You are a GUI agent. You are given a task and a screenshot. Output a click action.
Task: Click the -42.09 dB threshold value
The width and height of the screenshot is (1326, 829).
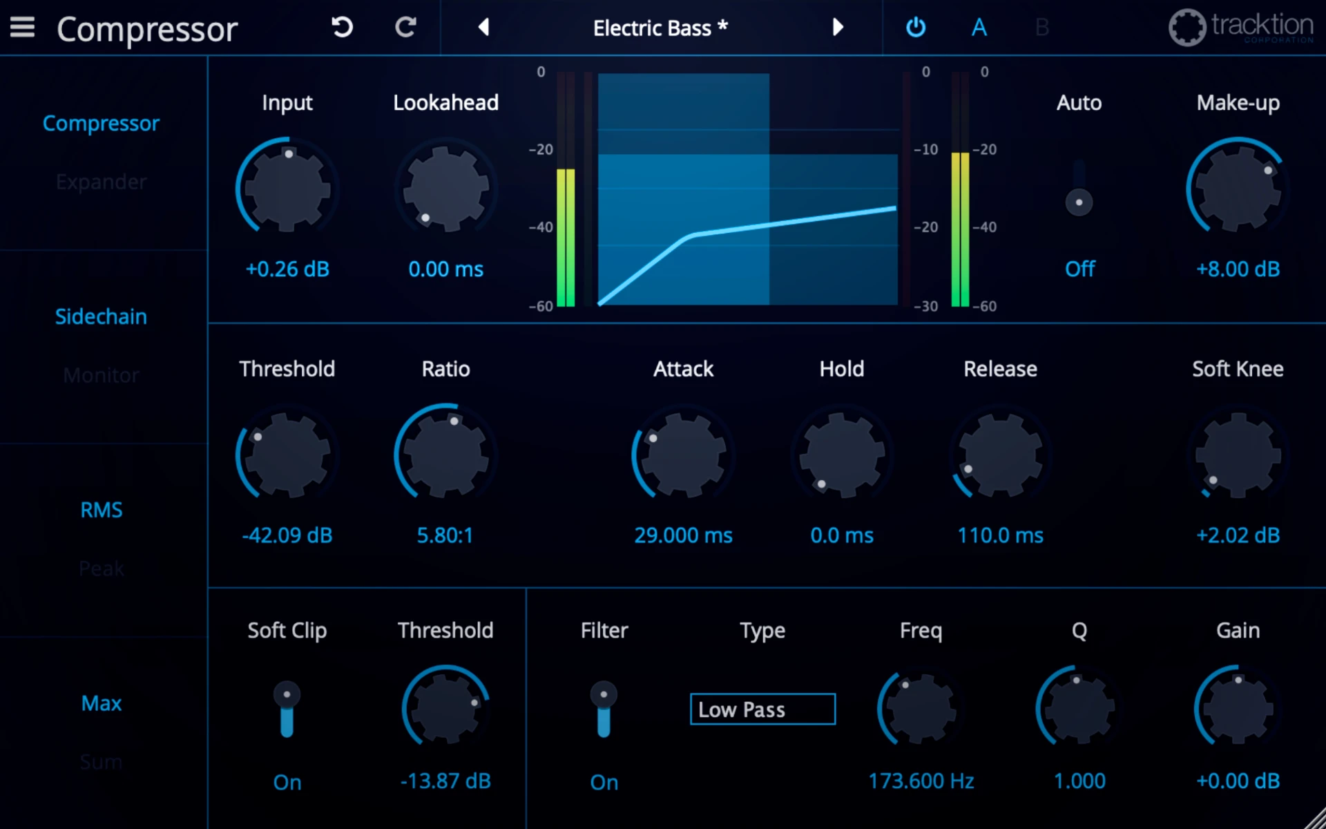click(x=287, y=535)
